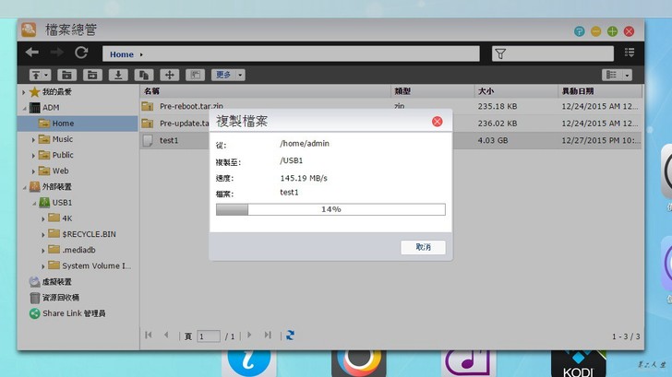Open the view mode dropdown arrow

tap(627, 76)
